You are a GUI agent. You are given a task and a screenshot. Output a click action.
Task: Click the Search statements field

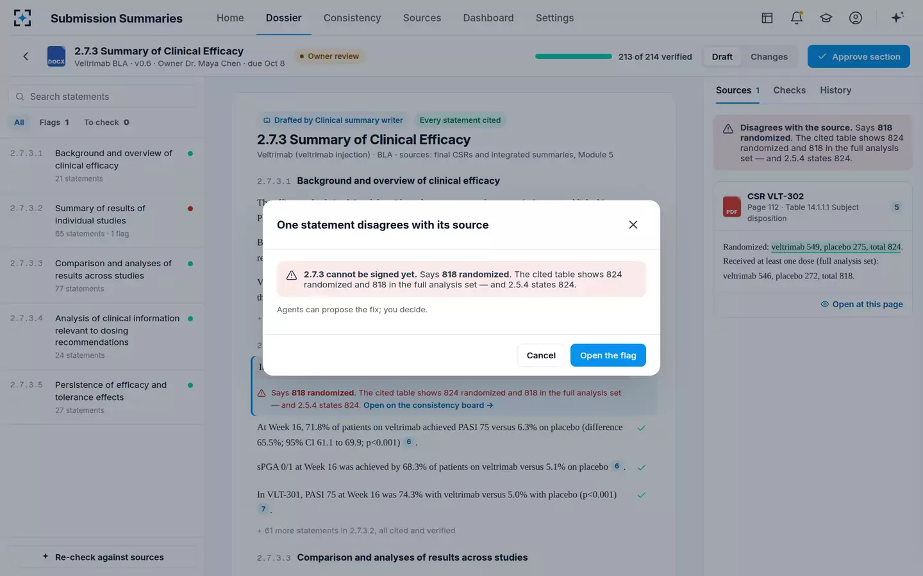pos(103,96)
